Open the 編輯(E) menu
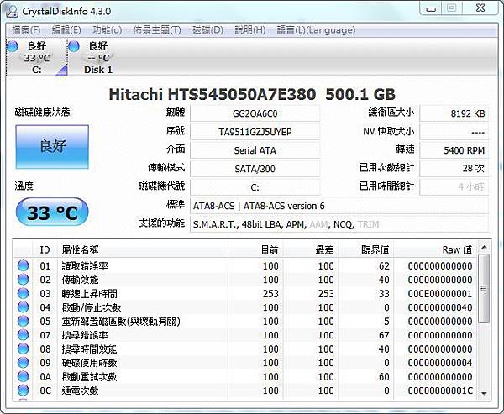 (x=66, y=30)
